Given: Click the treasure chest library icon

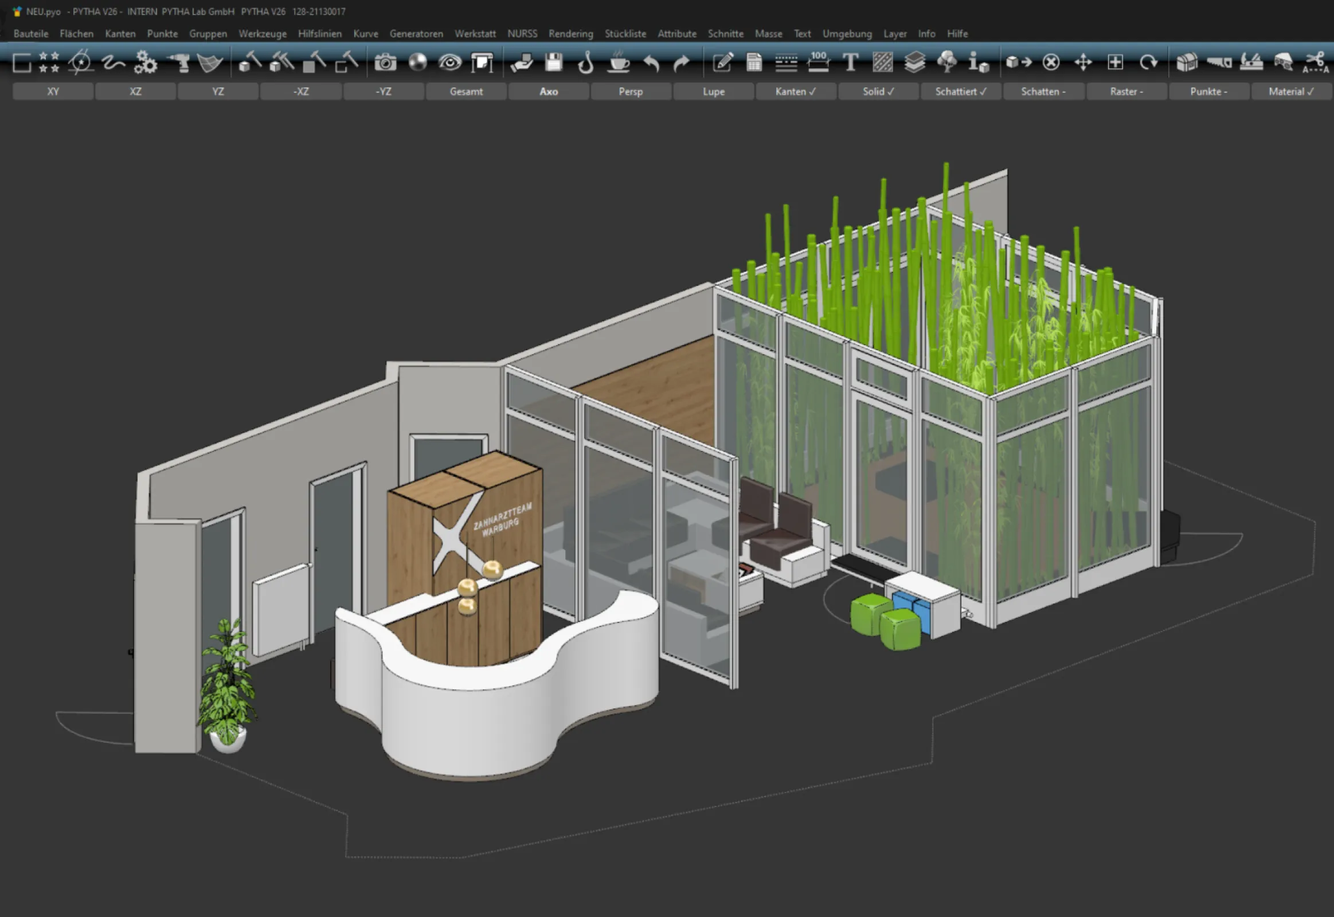Looking at the screenshot, I should pyautogui.click(x=1186, y=62).
